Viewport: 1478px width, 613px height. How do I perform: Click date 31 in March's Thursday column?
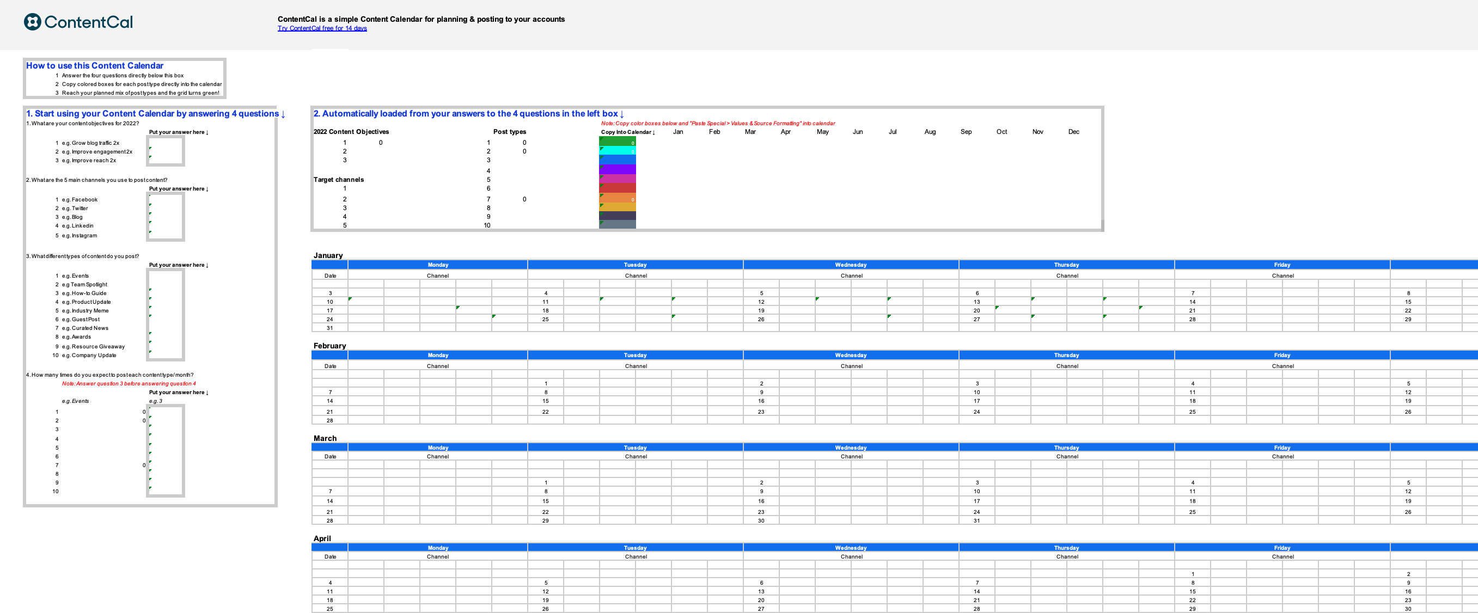point(976,520)
